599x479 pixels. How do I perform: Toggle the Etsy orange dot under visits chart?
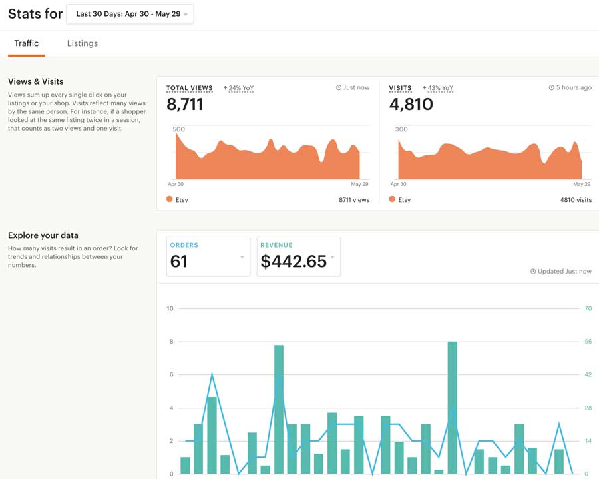pos(392,199)
